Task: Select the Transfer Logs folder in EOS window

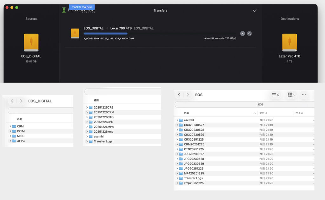Action: pos(193,178)
